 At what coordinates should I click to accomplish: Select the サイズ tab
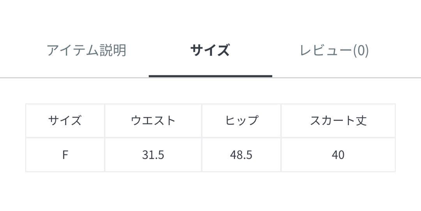click(210, 50)
